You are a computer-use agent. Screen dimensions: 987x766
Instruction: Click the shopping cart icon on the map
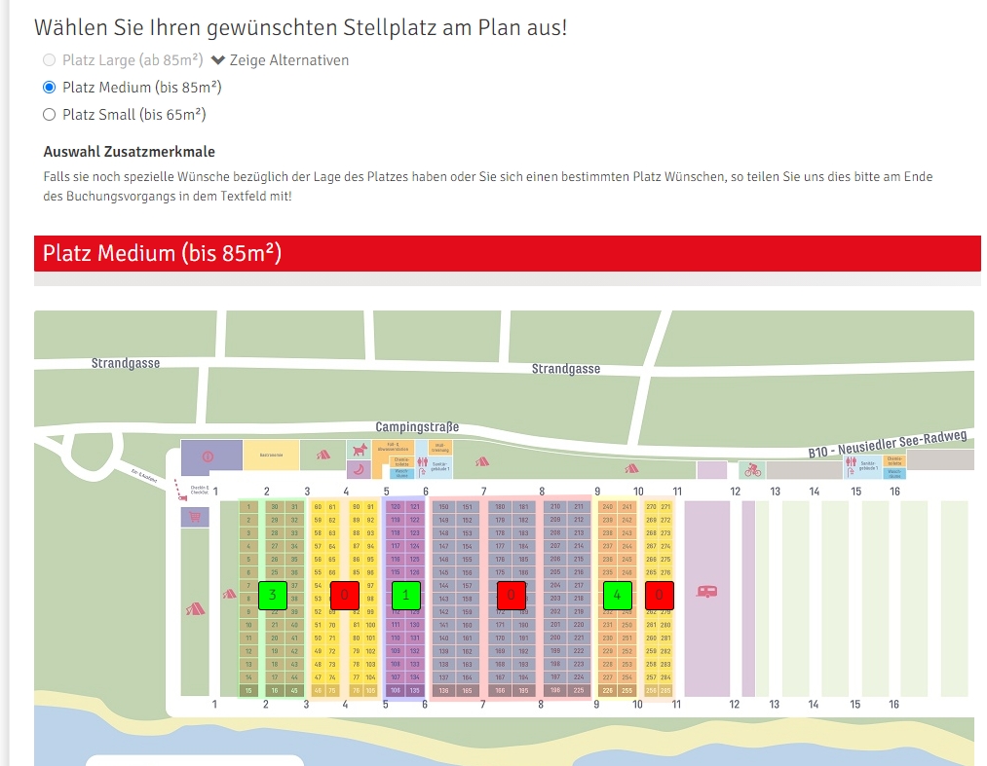click(x=195, y=517)
